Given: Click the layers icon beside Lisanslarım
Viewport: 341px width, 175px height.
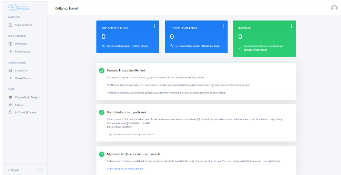Looking at the screenshot, I should point(10,70).
